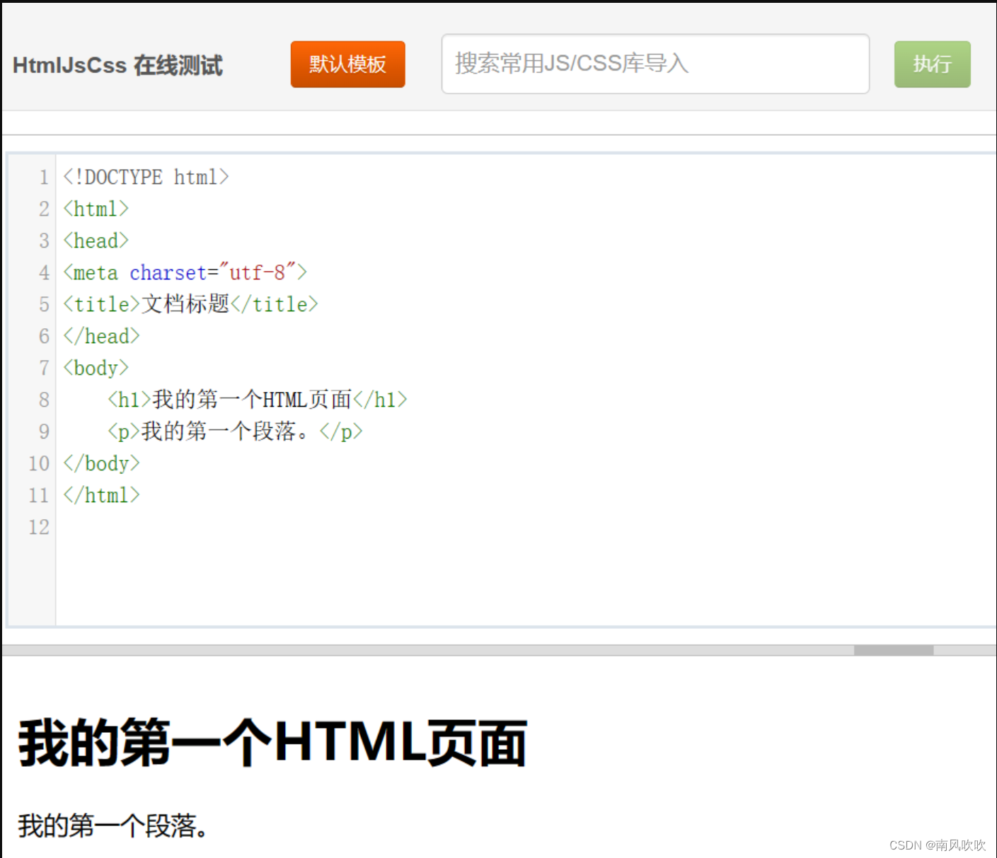Click line number 5 in gutter
The height and width of the screenshot is (858, 997).
coord(44,304)
